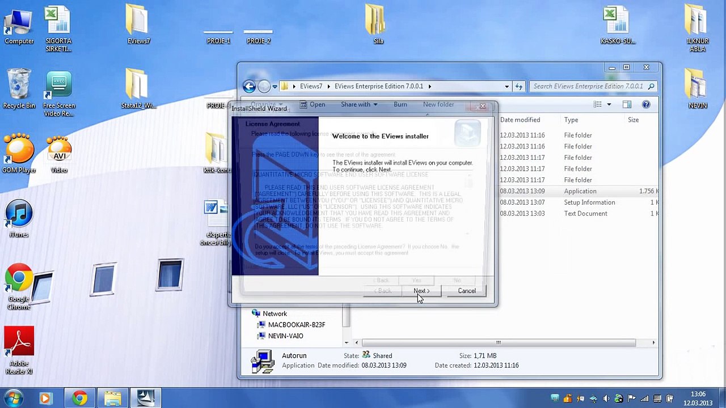Select the PROJE-2 desktop item
Image resolution: width=726 pixels, height=408 pixels.
[x=259, y=37]
